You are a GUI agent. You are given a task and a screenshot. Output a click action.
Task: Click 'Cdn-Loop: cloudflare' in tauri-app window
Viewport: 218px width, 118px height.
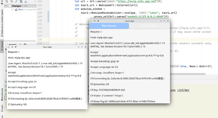107,73
